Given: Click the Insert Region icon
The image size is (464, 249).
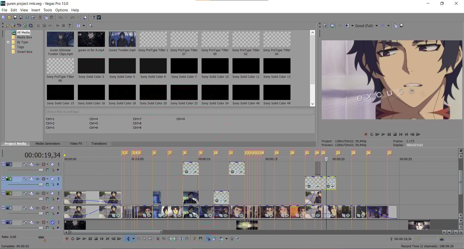Looking at the screenshot, I should click(200, 238).
